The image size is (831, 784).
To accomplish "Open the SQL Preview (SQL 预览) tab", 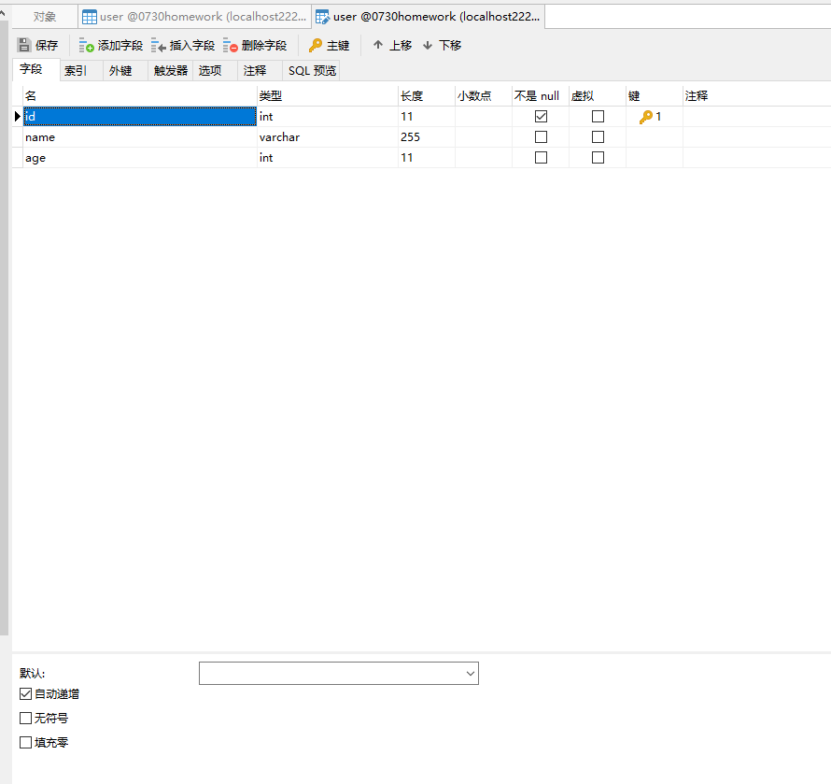I will (312, 70).
